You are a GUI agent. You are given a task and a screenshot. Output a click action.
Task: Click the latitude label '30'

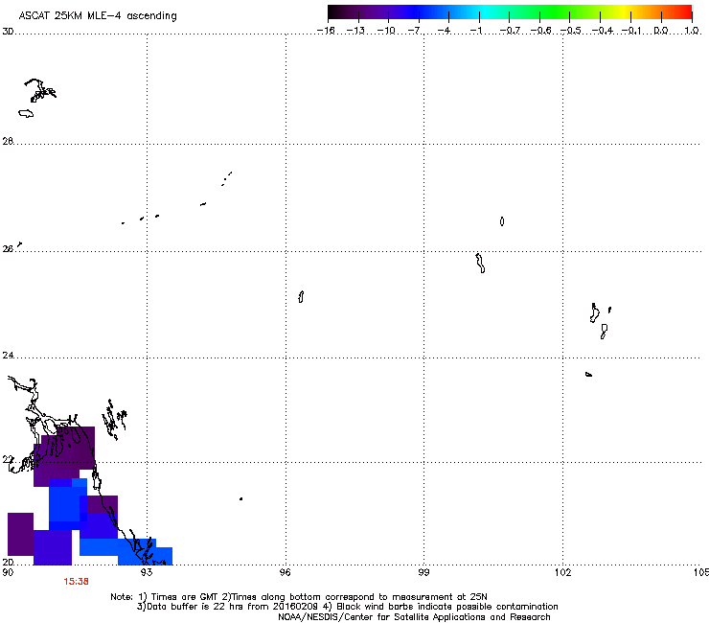[8, 32]
